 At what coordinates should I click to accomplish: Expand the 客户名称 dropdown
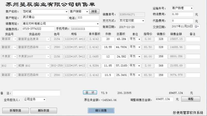coord(66,12)
